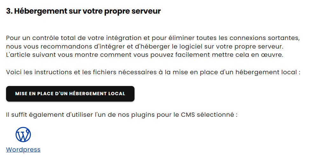Click the heading "3. Hébergement sur votre propre serveur"
Viewport: 312px width, 165px height.
click(x=83, y=11)
